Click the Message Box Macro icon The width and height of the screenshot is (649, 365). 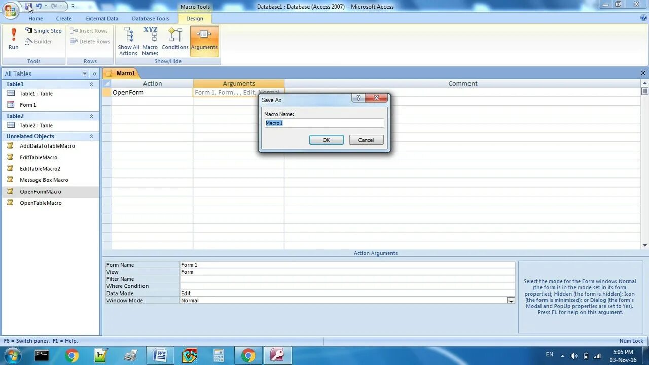[10, 180]
